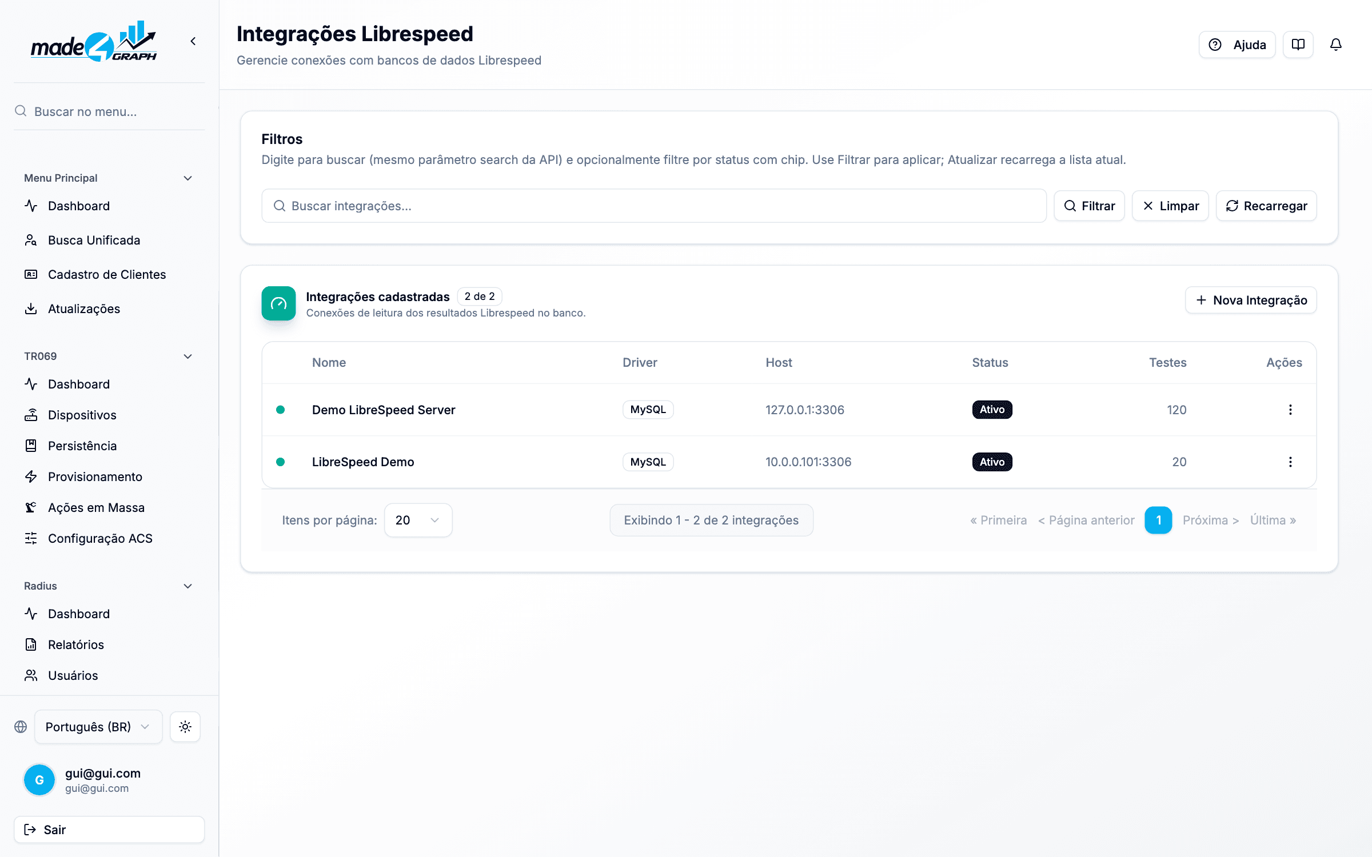Focus the Buscar no menu search field
Screen dimensions: 1372x857
point(109,111)
